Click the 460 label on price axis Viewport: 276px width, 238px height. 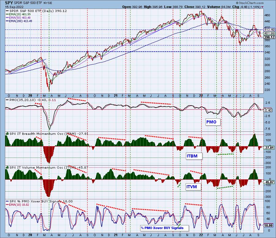[267, 15]
